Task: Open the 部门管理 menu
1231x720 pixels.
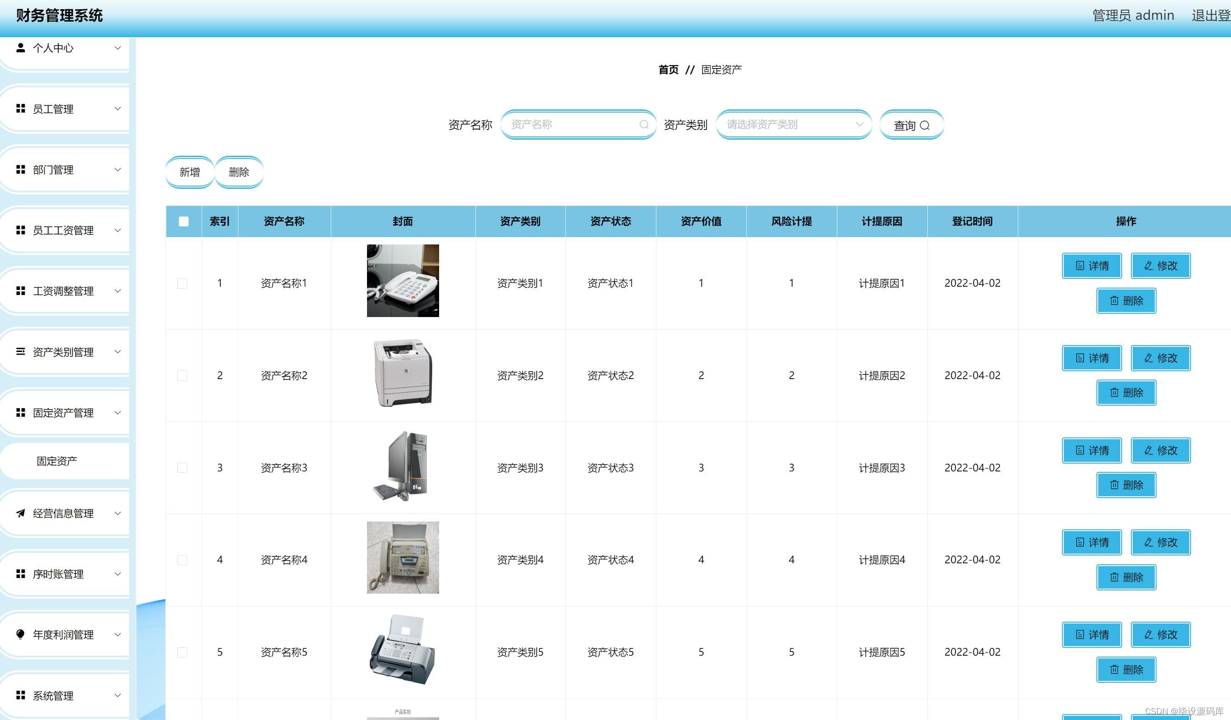Action: coord(64,170)
